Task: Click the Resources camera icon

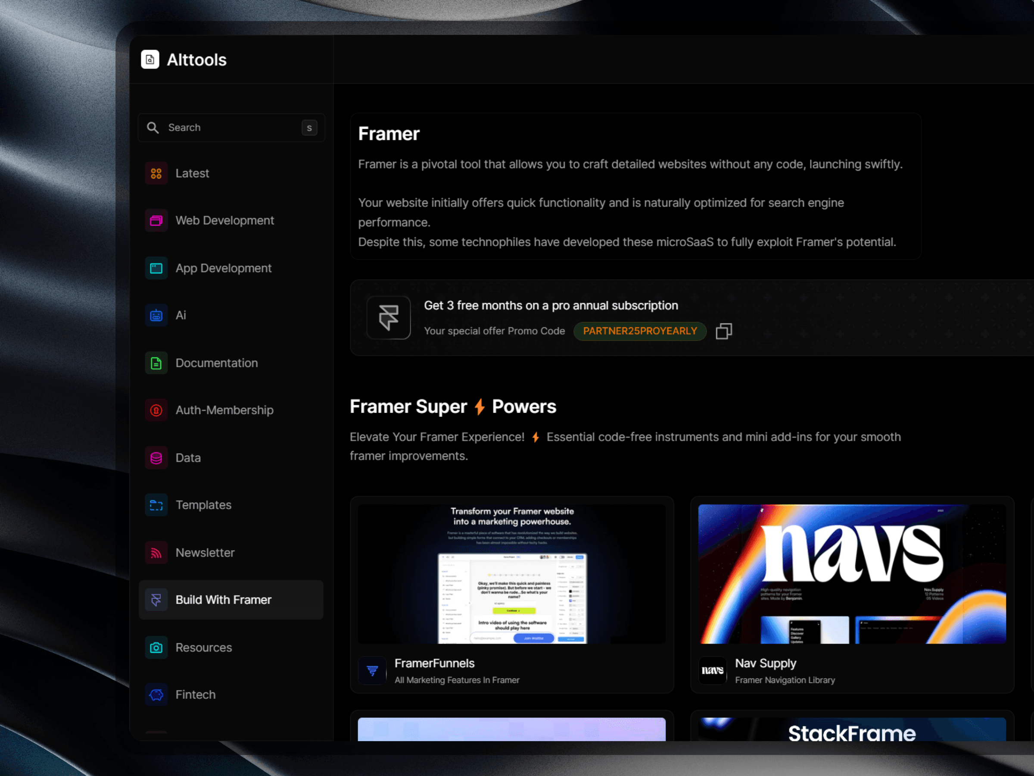Action: click(156, 648)
